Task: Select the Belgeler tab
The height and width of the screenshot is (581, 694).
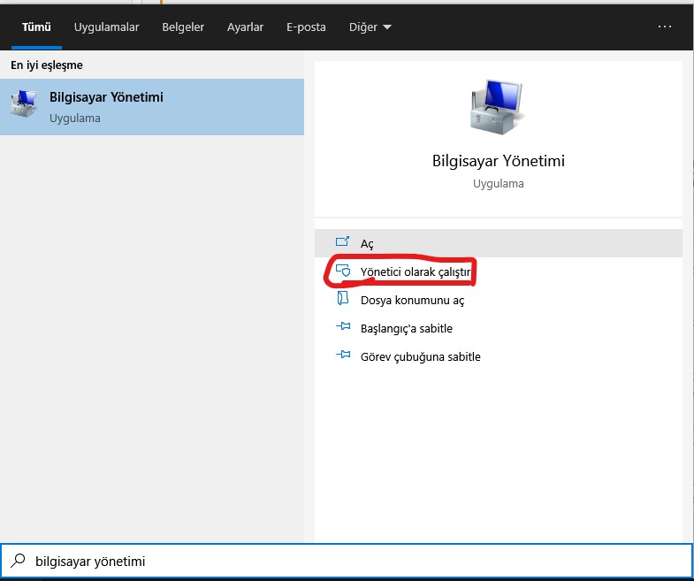Action: pyautogui.click(x=183, y=27)
